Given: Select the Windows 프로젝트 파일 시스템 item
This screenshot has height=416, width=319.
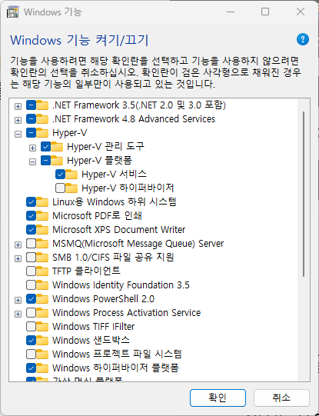Looking at the screenshot, I should pyautogui.click(x=117, y=354).
